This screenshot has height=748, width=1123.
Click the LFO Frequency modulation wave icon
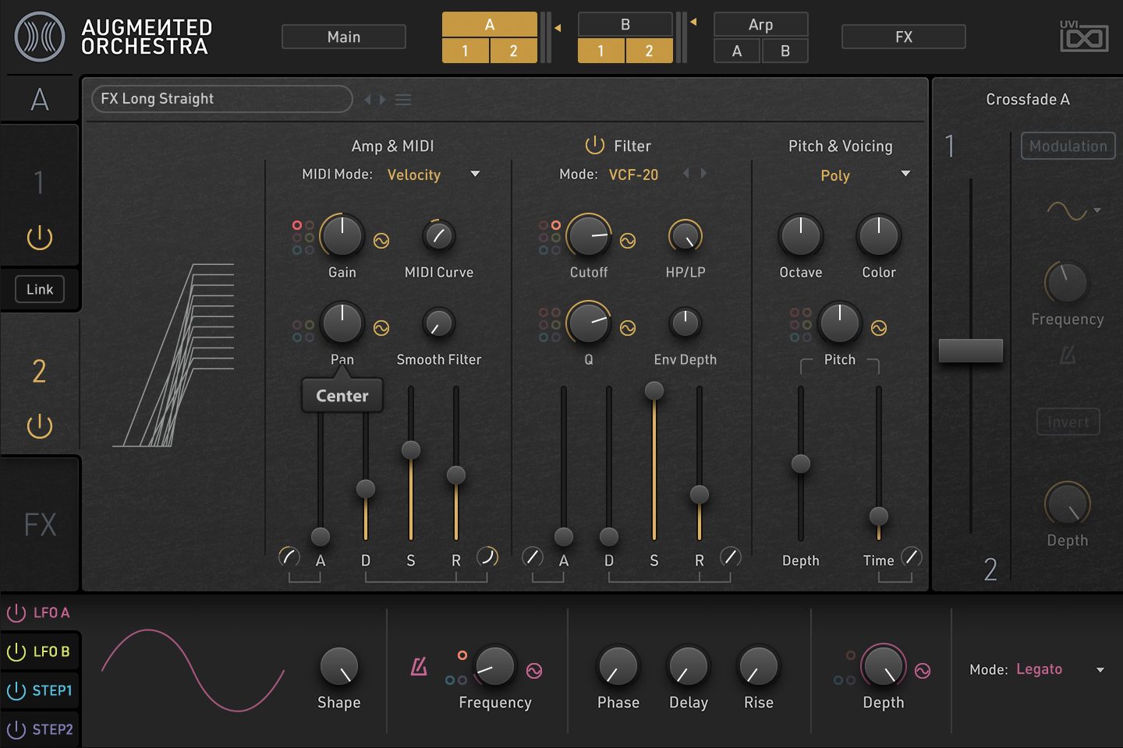pos(534,670)
